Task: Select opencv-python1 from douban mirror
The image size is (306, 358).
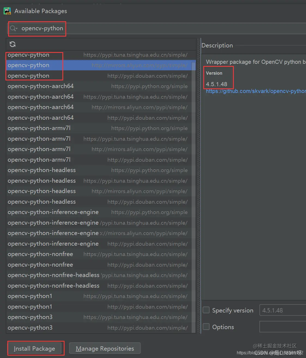Action: tap(99, 307)
